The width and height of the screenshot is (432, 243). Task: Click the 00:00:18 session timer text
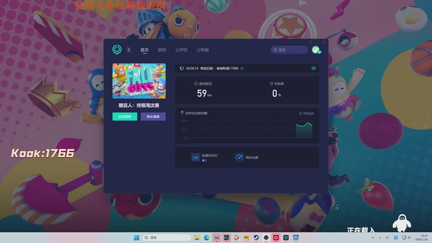pyautogui.click(x=192, y=69)
